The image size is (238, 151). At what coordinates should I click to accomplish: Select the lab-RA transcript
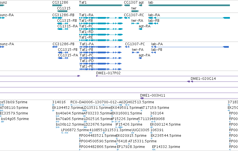[x=189, y=18]
